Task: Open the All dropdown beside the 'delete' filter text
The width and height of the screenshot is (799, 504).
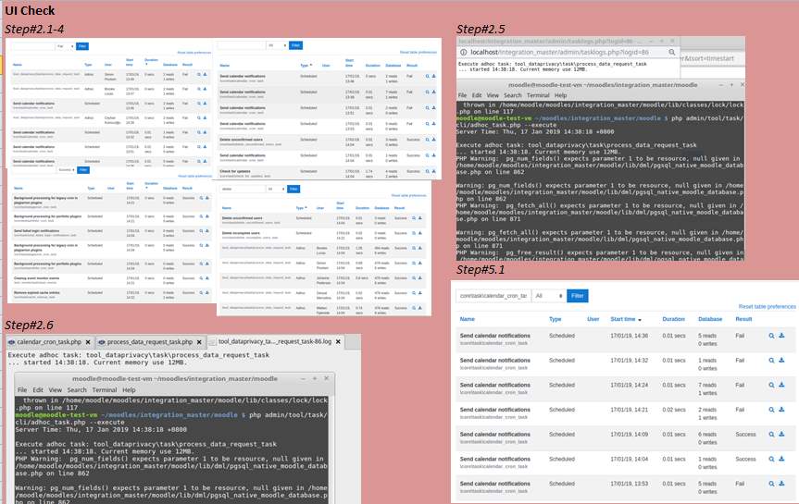Action: coord(277,189)
